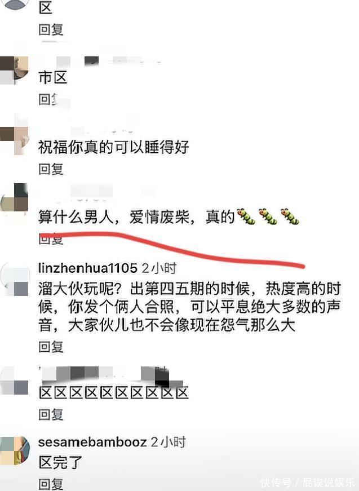This screenshot has width=359, height=491.
Task: Open sesamebambooz profile picture
Action: (x=15, y=450)
